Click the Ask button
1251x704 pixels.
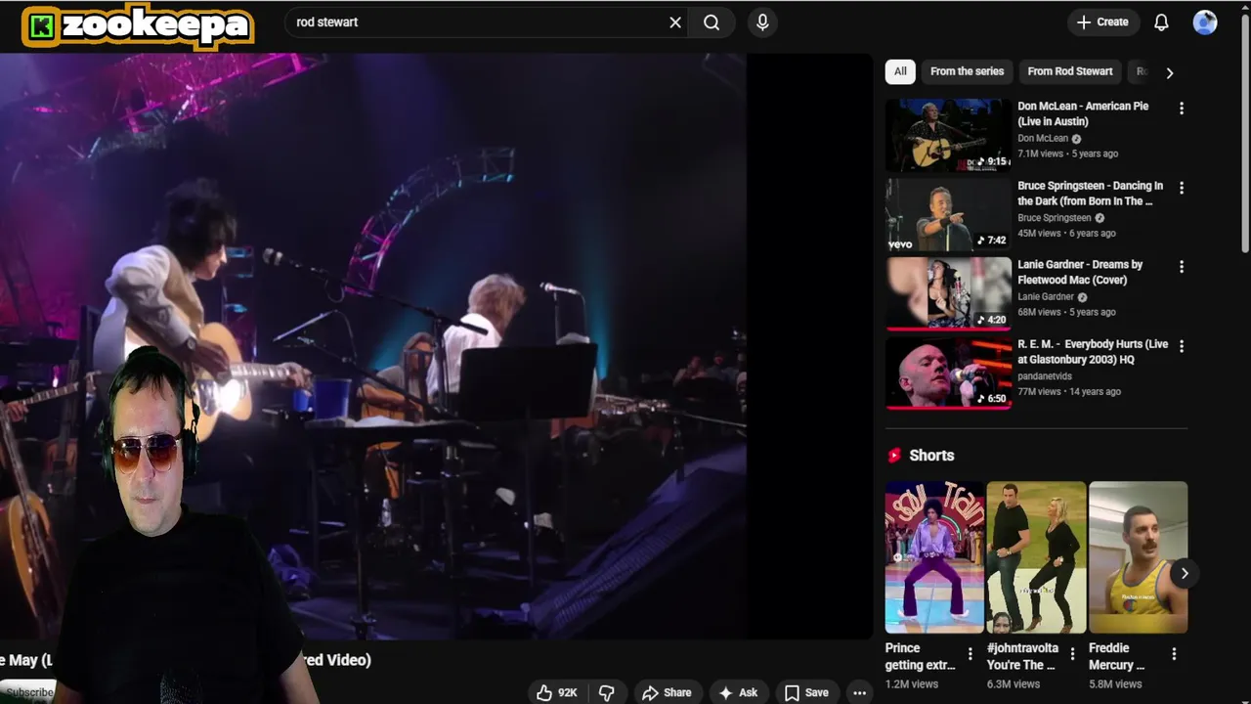(738, 692)
